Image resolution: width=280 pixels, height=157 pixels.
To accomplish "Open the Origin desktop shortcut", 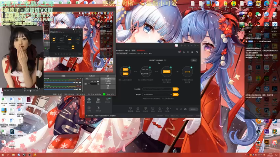I will coord(250,14).
